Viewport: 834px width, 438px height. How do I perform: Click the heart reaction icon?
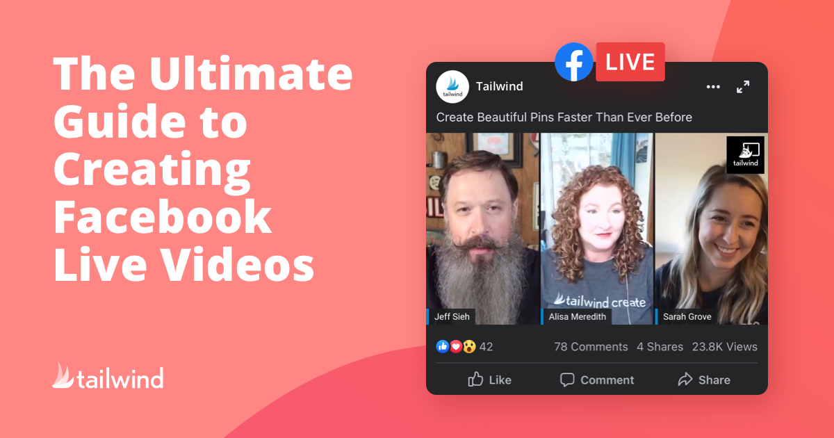(455, 346)
